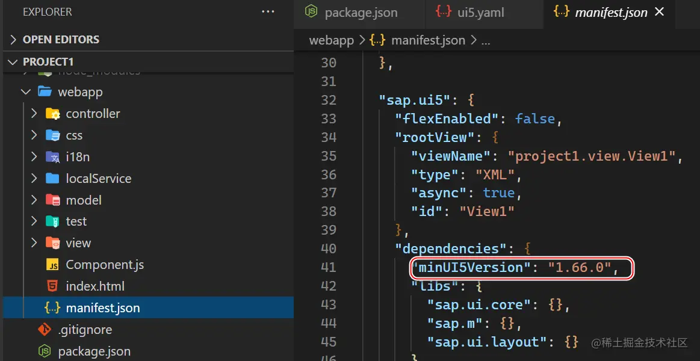Close the manifest.json tab
Screen dimensions: 700x361
(660, 12)
